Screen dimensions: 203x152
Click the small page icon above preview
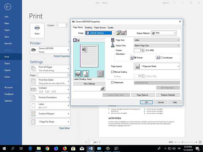point(75,40)
